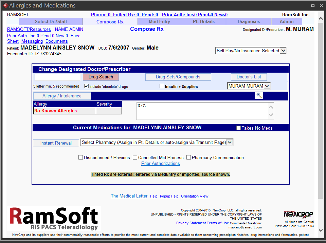Click the No Known Allergies link

[x=55, y=111]
